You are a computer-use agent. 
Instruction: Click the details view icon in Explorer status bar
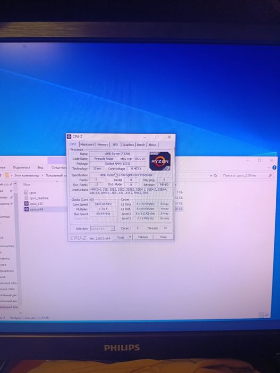pyautogui.click(x=261, y=315)
